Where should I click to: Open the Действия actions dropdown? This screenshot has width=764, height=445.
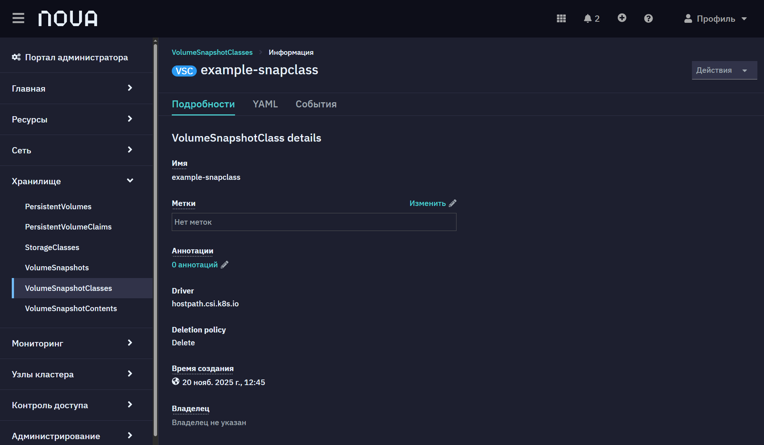pos(724,70)
